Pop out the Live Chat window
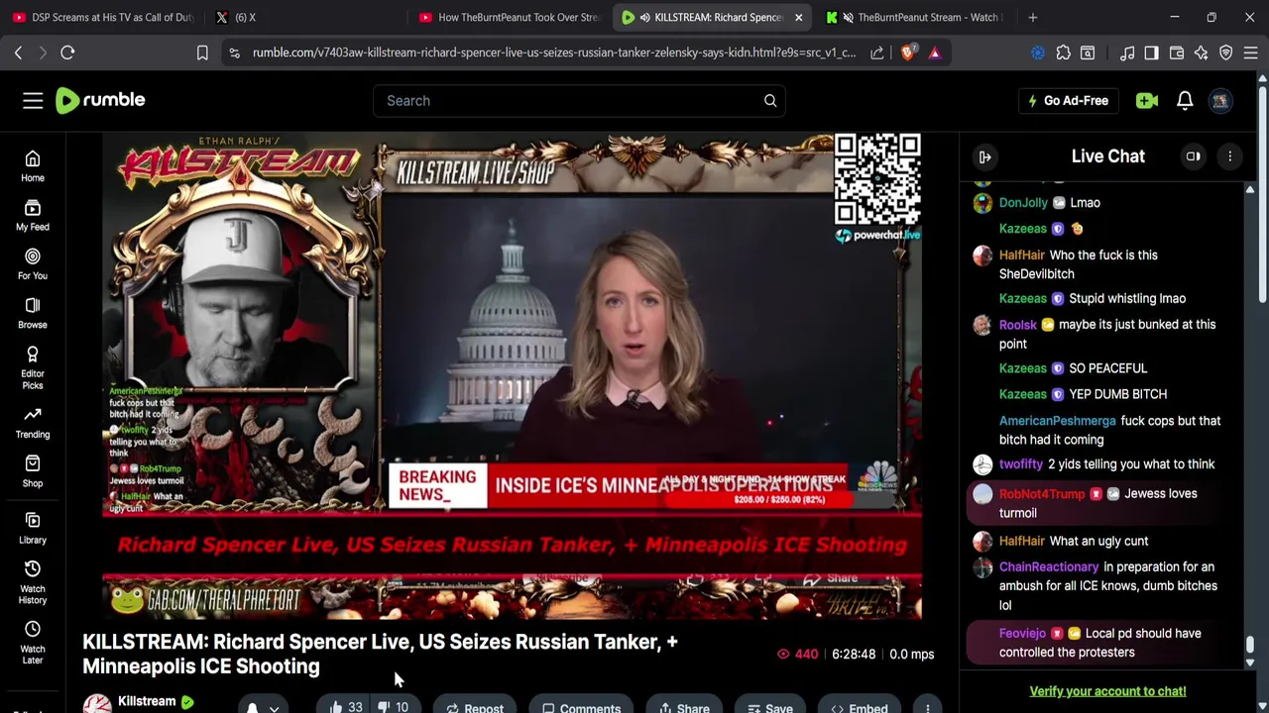 pos(1194,156)
